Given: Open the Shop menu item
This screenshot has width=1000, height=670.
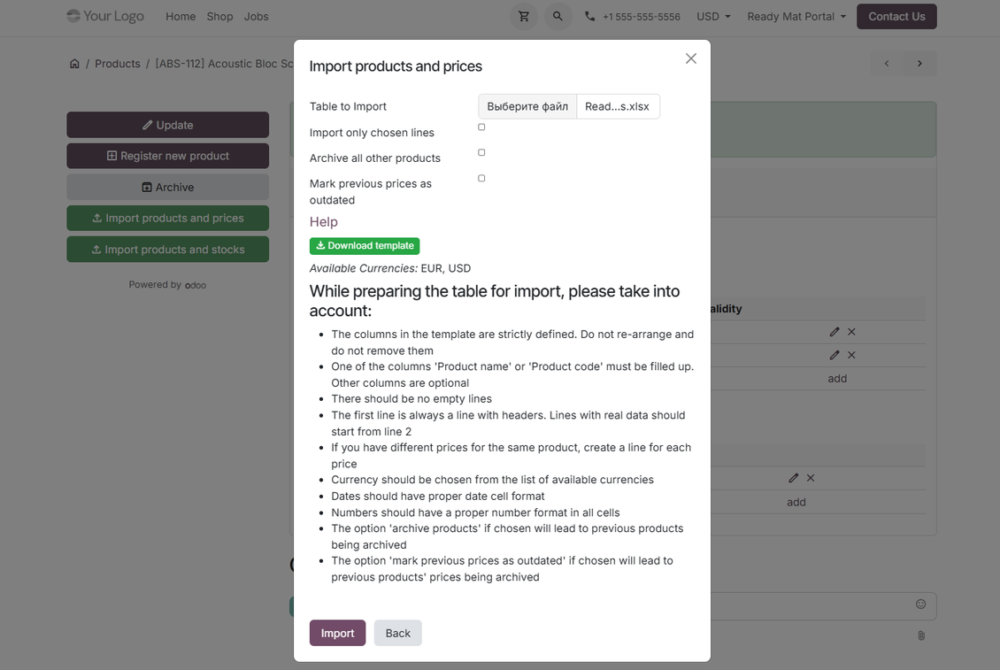Looking at the screenshot, I should [x=219, y=17].
